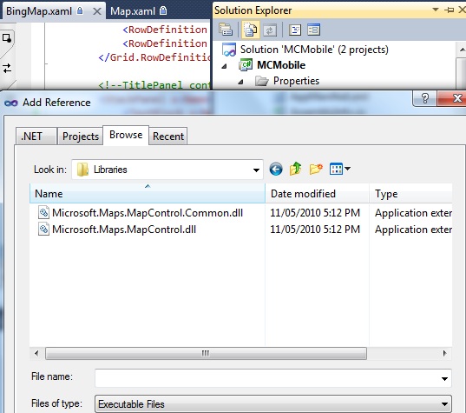
Task: Click the file list scroll left arrow
Action: [36, 354]
